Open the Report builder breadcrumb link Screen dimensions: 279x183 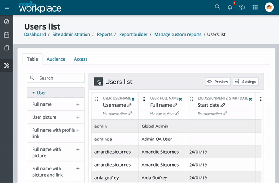(x=133, y=34)
